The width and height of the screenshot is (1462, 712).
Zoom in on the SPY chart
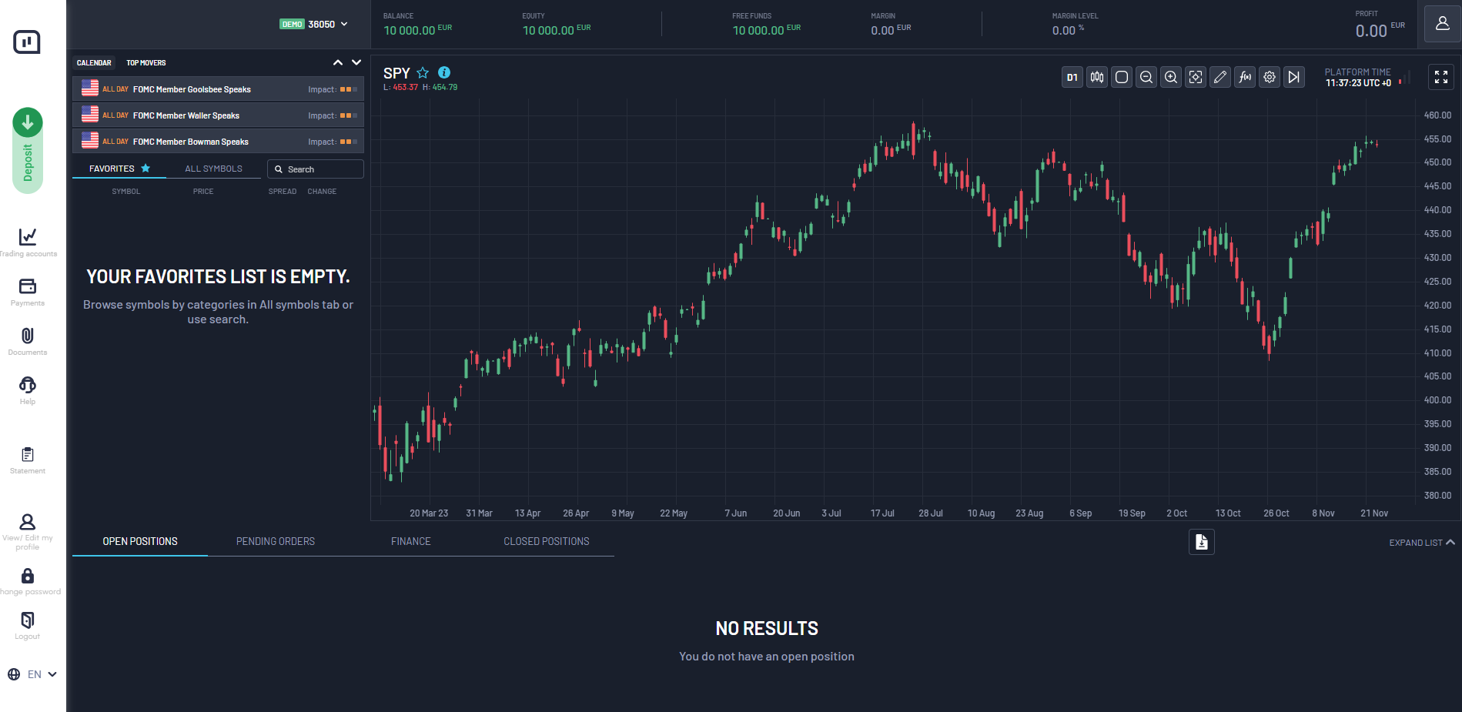click(x=1171, y=77)
